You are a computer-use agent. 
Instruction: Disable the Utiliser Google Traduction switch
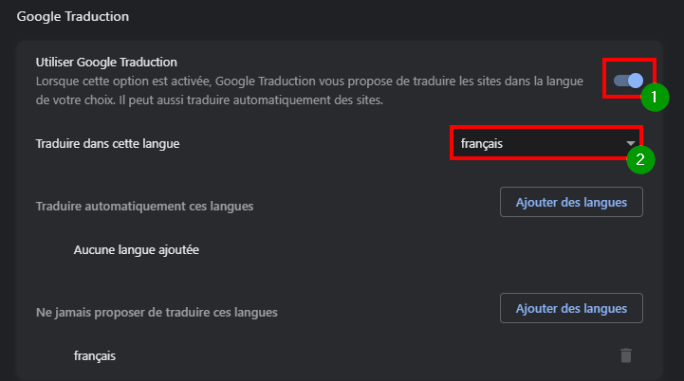click(x=628, y=81)
